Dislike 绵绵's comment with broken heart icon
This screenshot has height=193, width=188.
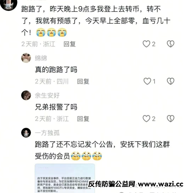pos(171,81)
